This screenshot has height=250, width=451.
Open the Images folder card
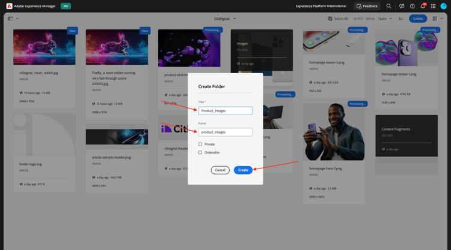(x=262, y=50)
